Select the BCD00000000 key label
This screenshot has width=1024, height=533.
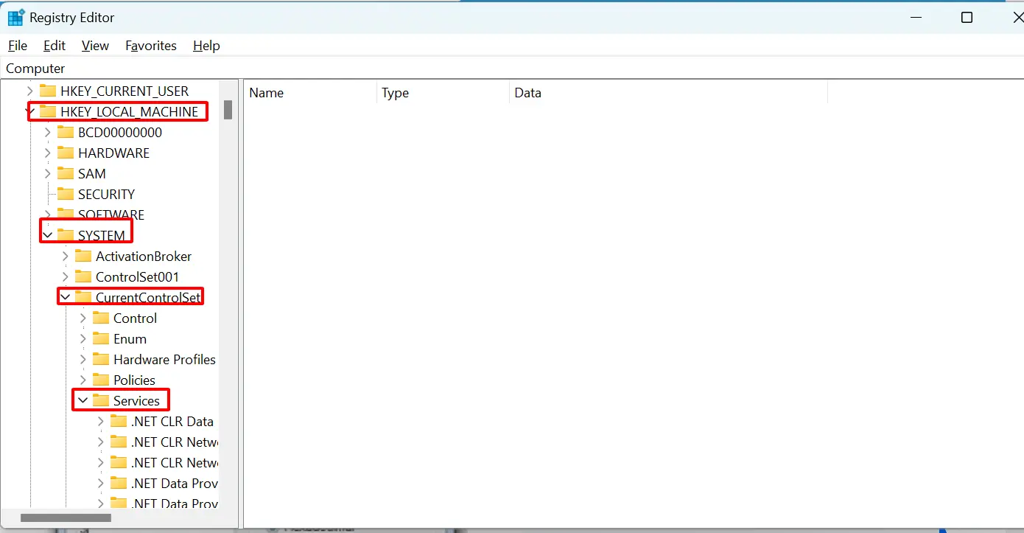(x=120, y=132)
